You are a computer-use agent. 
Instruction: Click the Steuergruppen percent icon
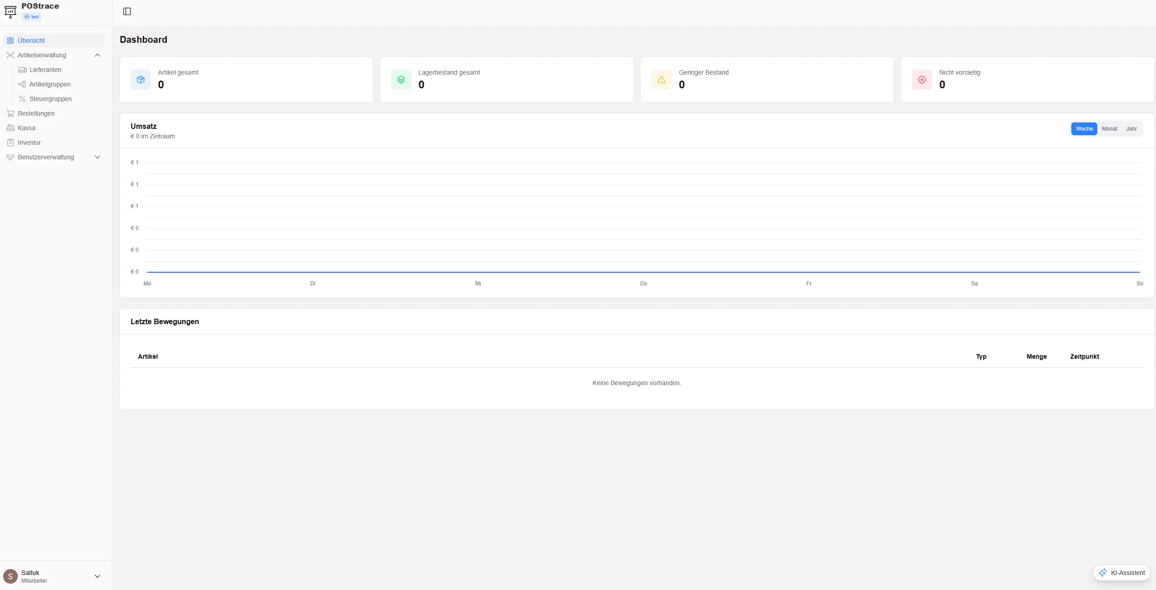click(x=22, y=99)
